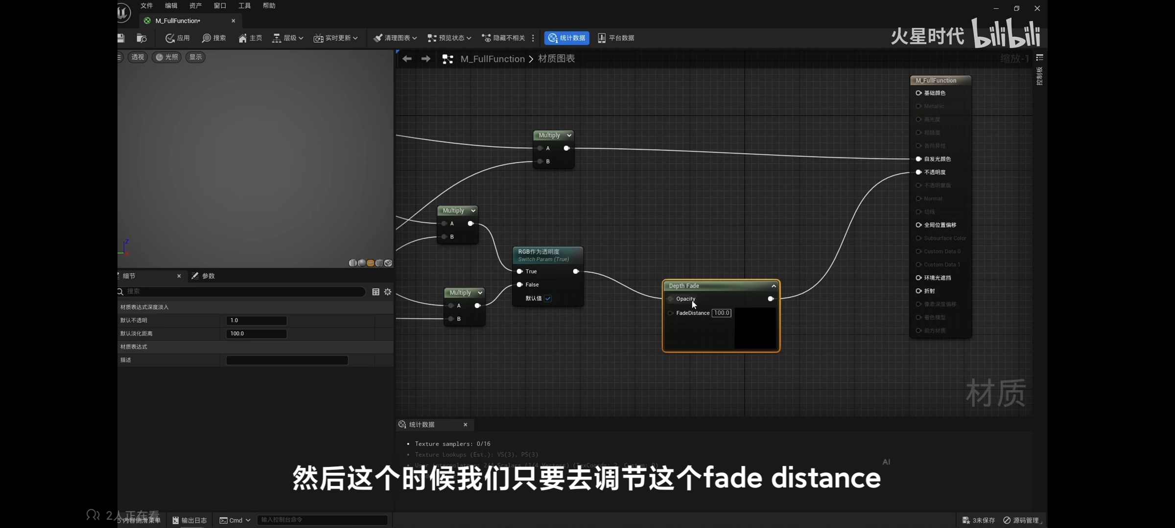Viewport: 1175px width, 528px height.
Task: Navigate back with the left arrow
Action: 407,59
